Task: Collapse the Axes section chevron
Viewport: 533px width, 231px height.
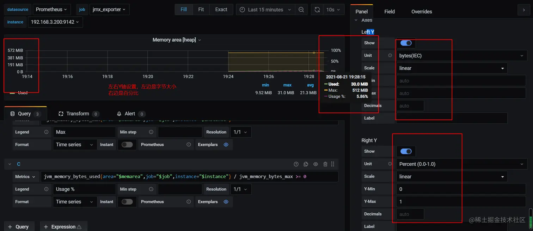Action: coord(356,20)
